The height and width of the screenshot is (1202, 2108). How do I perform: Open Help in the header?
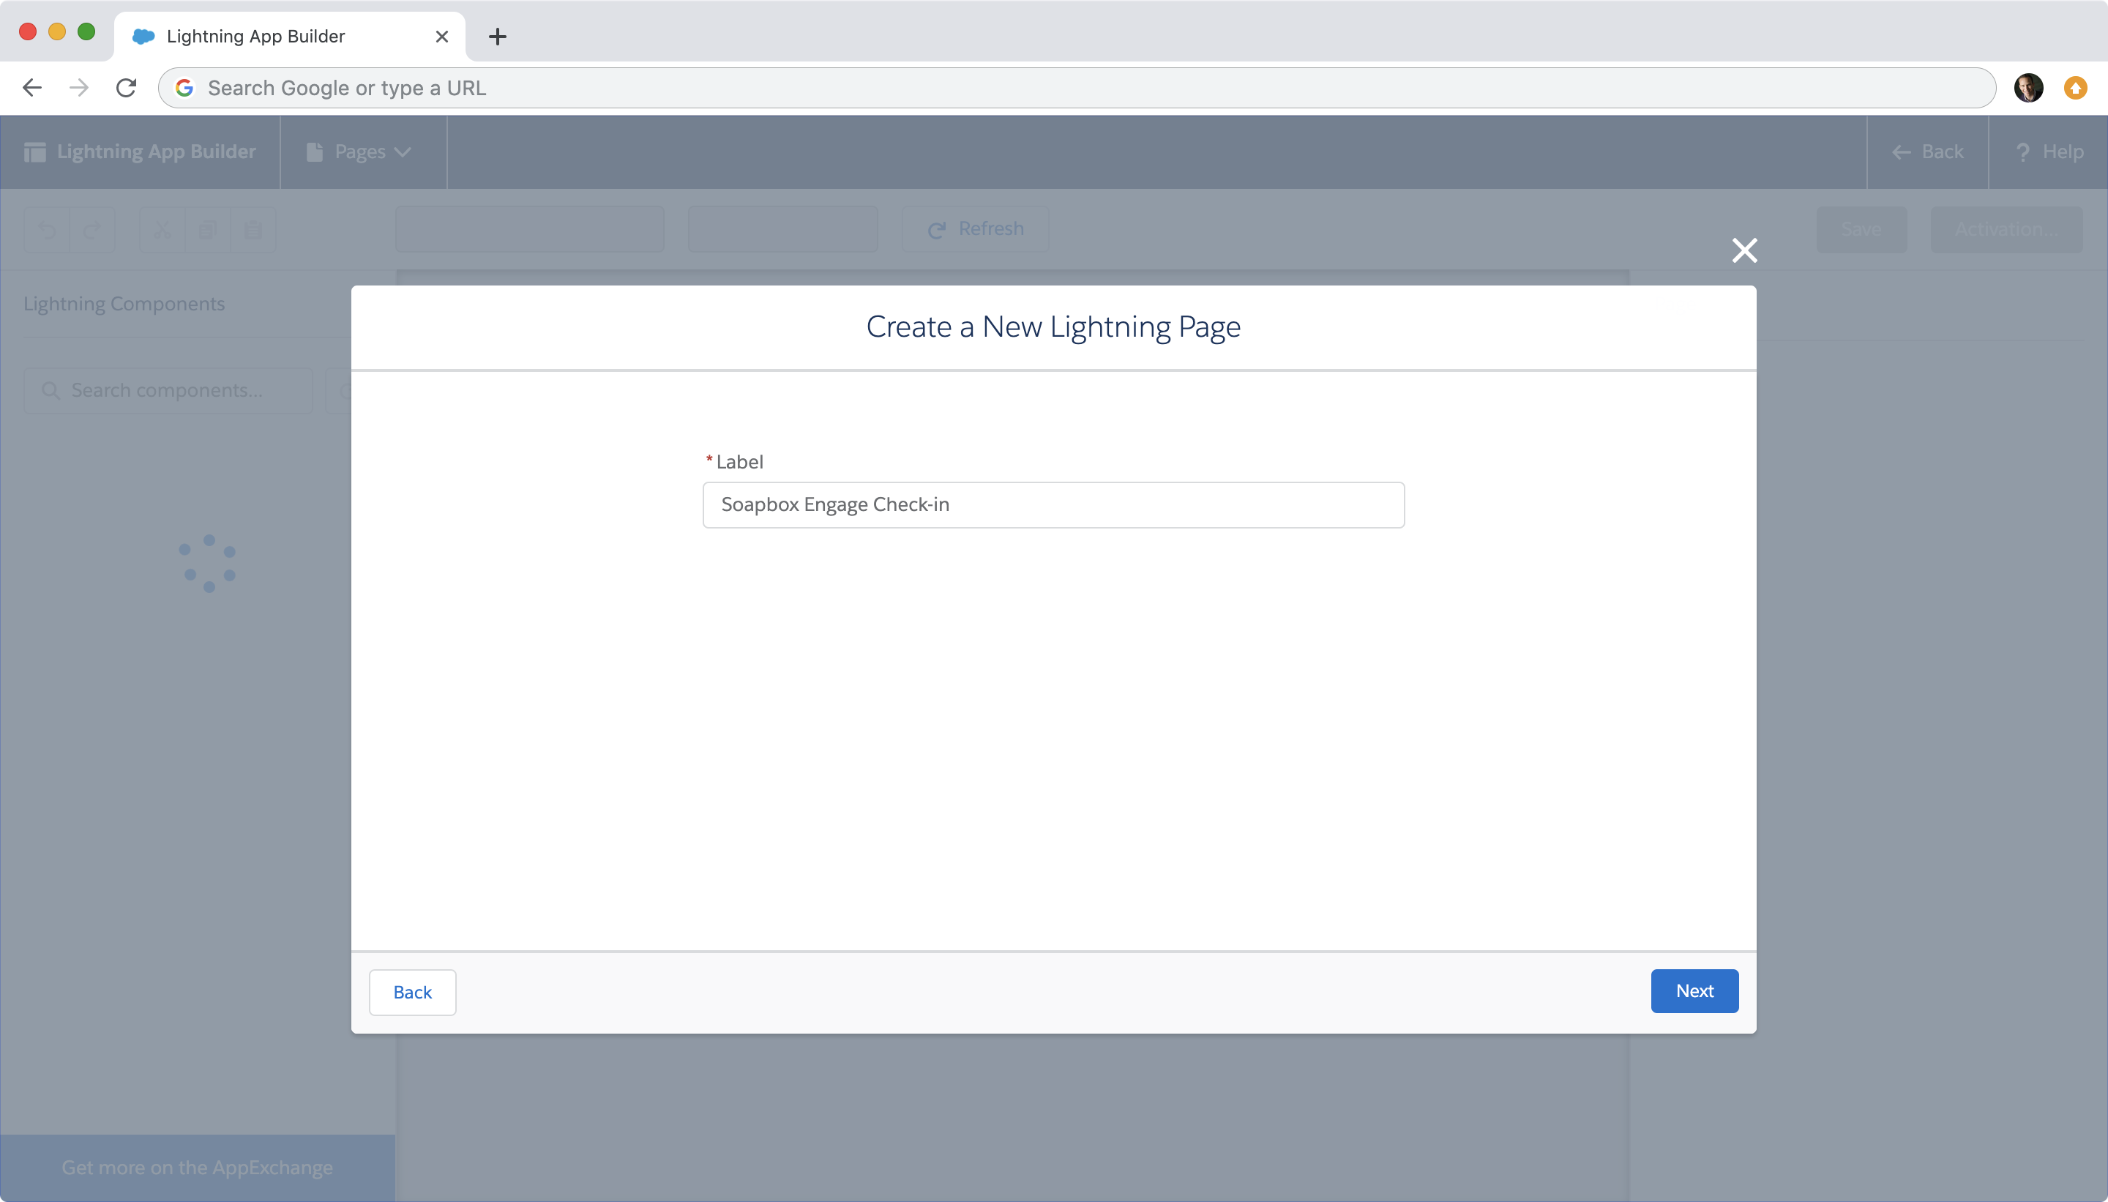[2049, 152]
